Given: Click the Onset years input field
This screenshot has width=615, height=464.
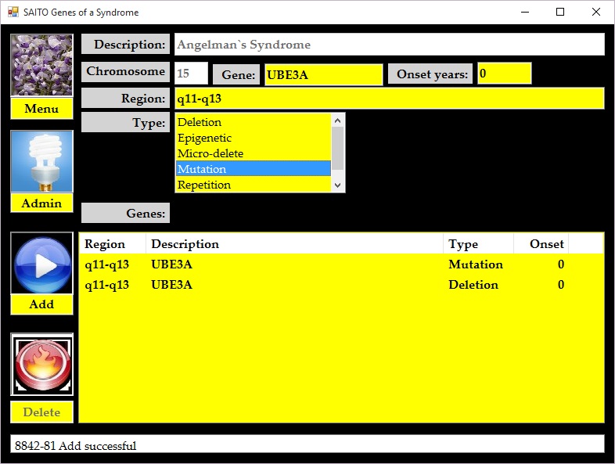Looking at the screenshot, I should 504,74.
